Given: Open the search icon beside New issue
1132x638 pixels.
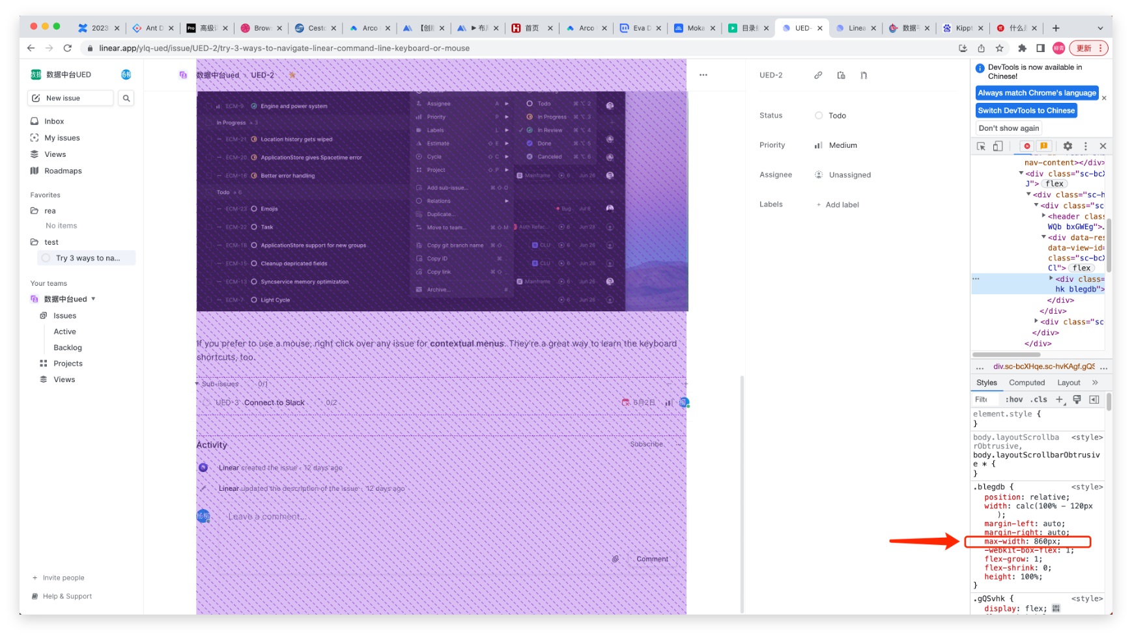Looking at the screenshot, I should click(x=126, y=98).
